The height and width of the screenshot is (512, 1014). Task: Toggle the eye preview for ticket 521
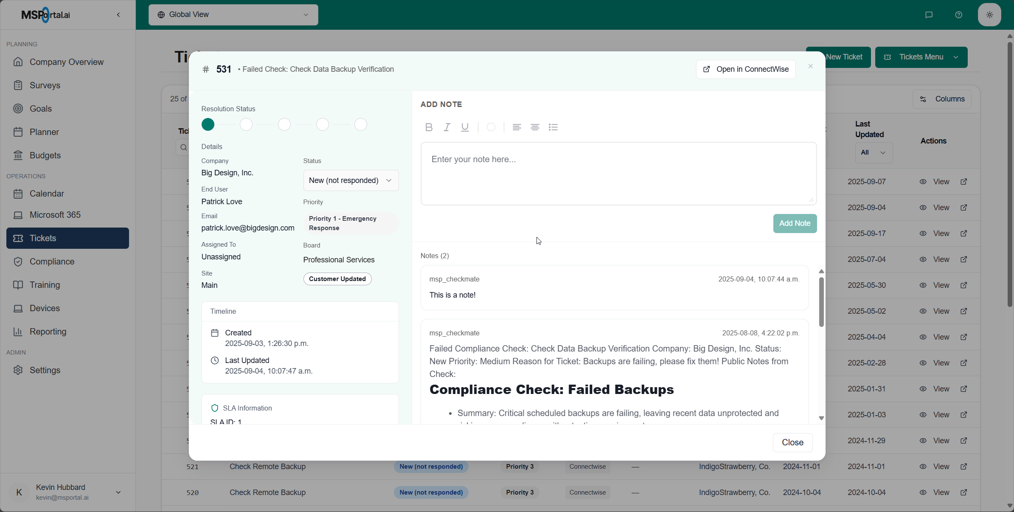coord(922,467)
